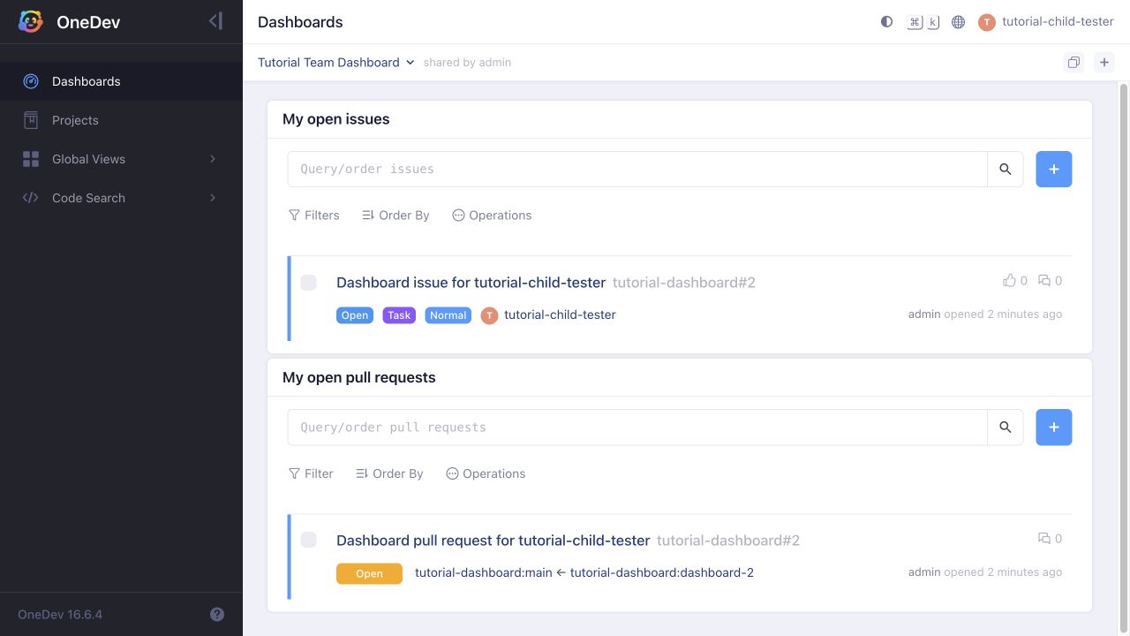
Task: Run issue query with search magnifier icon
Action: click(1005, 170)
